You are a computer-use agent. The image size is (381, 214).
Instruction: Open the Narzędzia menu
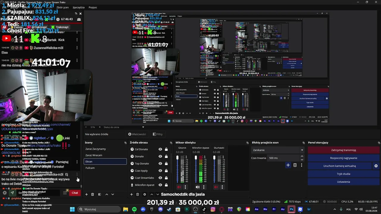79,7
